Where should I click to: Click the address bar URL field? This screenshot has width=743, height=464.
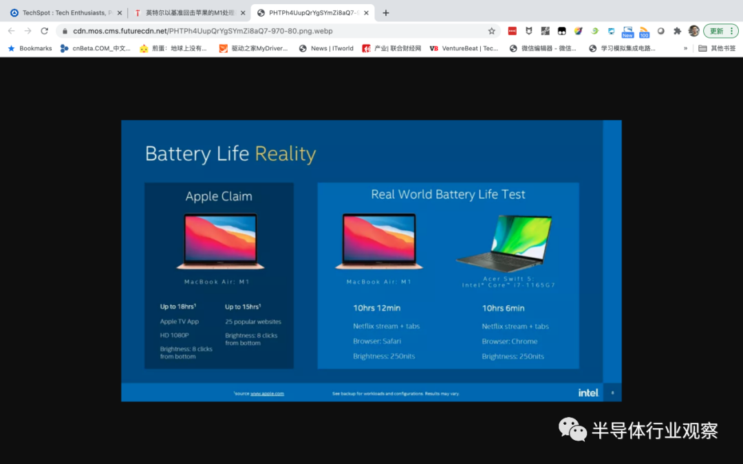[277, 31]
